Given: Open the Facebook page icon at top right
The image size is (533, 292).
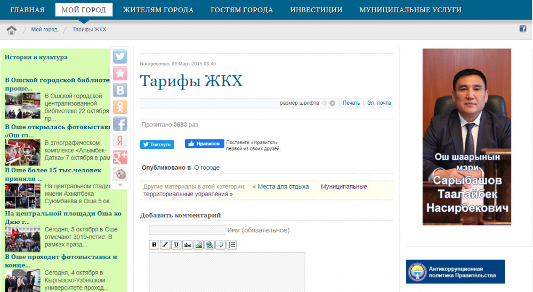Looking at the screenshot, I should pyautogui.click(x=522, y=29).
